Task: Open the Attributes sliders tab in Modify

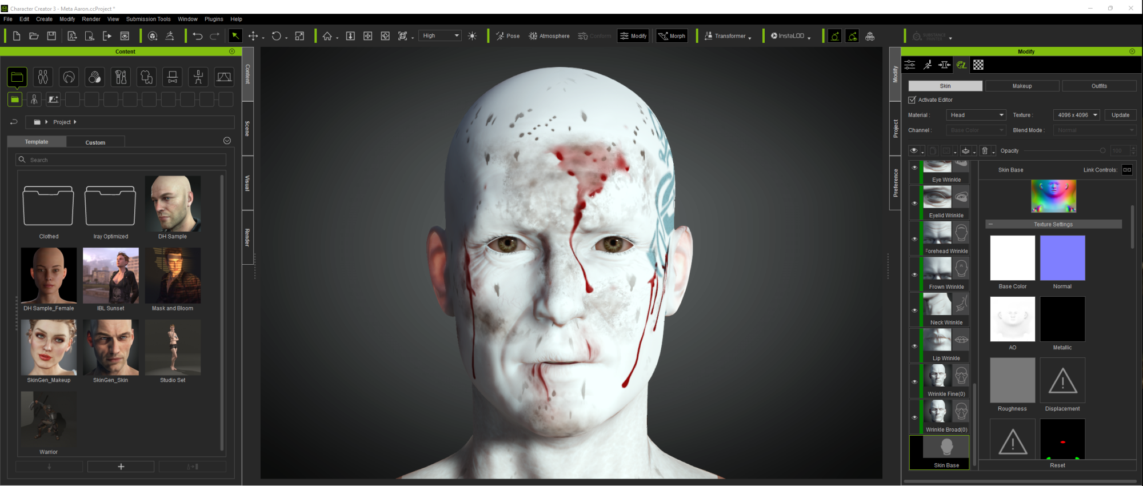Action: [x=910, y=65]
